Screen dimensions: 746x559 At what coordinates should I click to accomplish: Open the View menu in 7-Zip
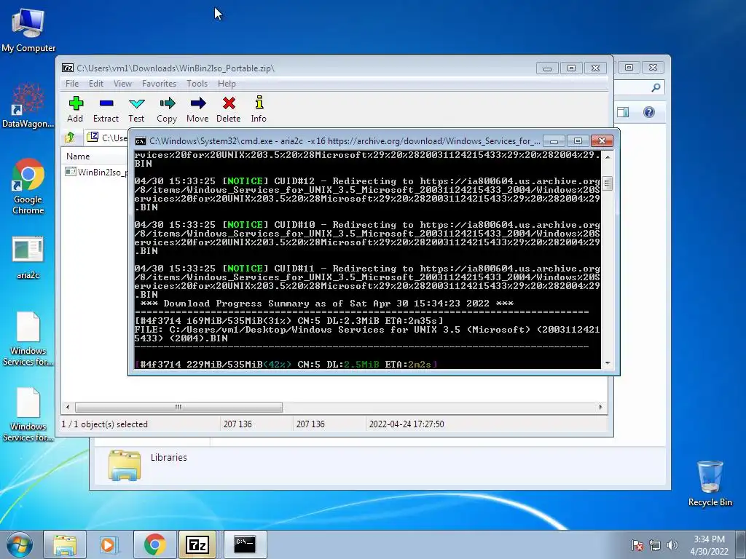(x=122, y=84)
